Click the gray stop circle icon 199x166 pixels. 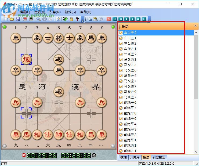click(45, 19)
